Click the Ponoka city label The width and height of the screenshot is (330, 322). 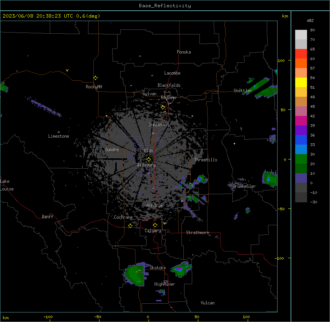pos(184,52)
